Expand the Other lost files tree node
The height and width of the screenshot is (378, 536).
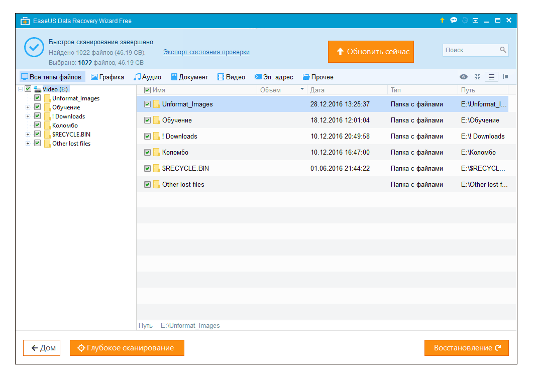coord(28,144)
